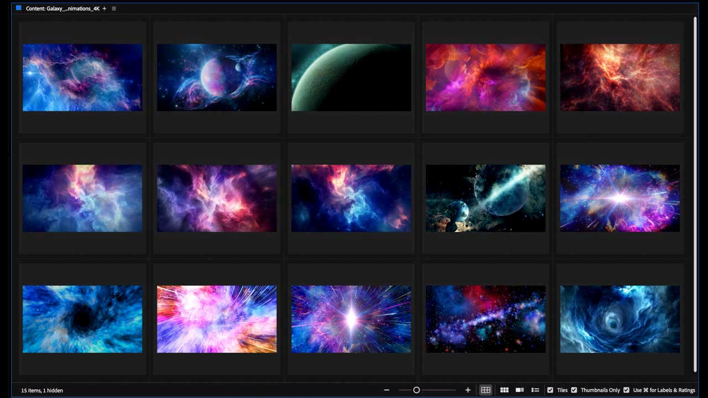Open the Content panel hamburger menu
The height and width of the screenshot is (398, 708).
tap(114, 9)
